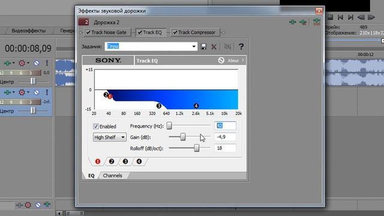384x216 pixels.
Task: Open plug-in help question mark
Action: (x=241, y=47)
